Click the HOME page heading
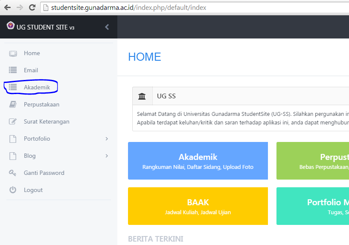 145,57
